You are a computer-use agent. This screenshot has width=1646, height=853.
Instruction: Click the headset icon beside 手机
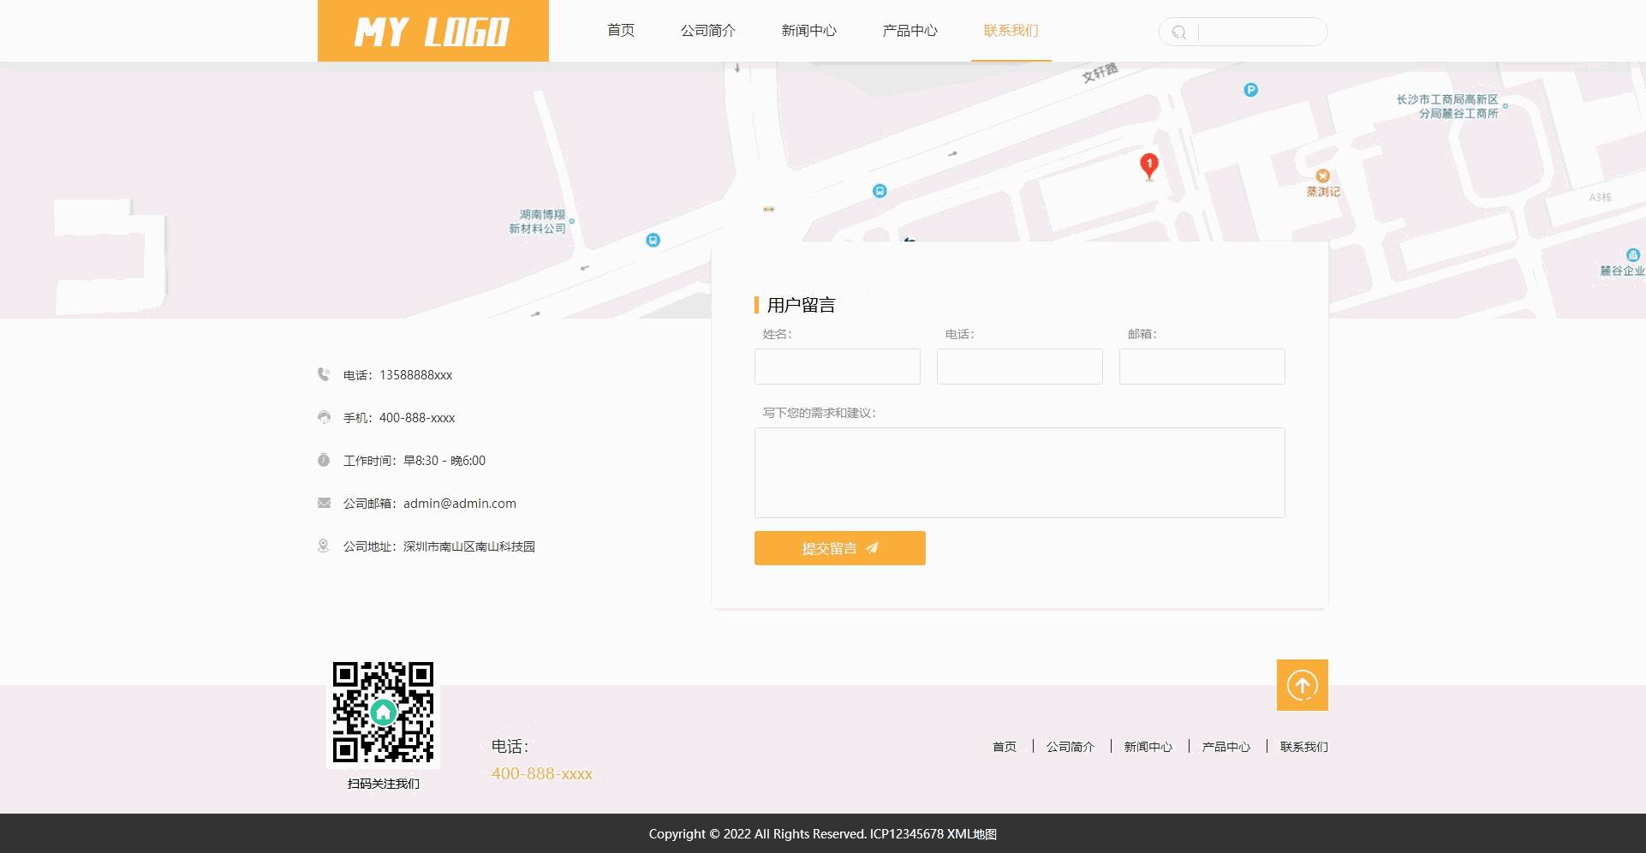tap(324, 417)
